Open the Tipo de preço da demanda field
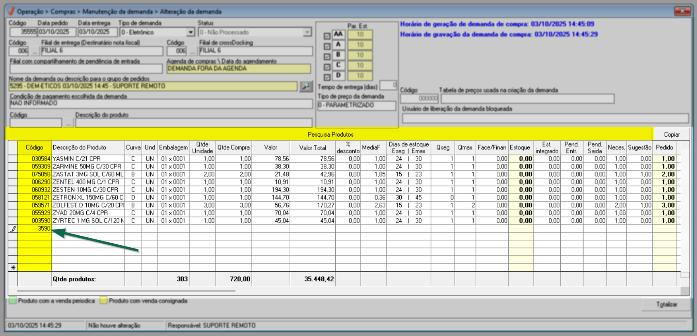The height and width of the screenshot is (336, 697). [356, 106]
